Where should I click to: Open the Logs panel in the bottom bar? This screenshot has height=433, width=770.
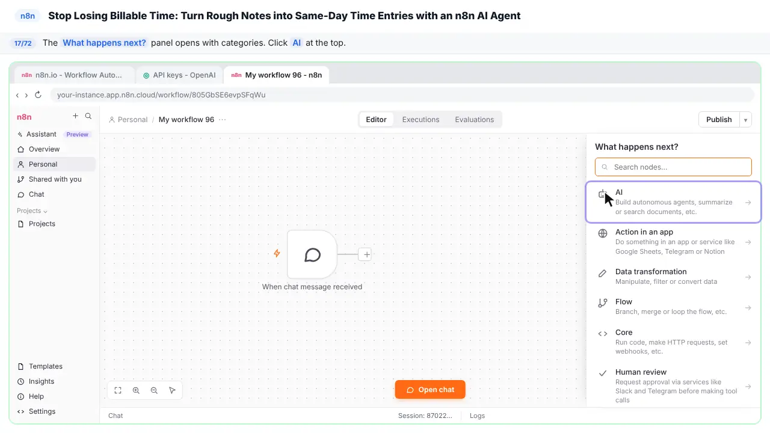tap(477, 416)
